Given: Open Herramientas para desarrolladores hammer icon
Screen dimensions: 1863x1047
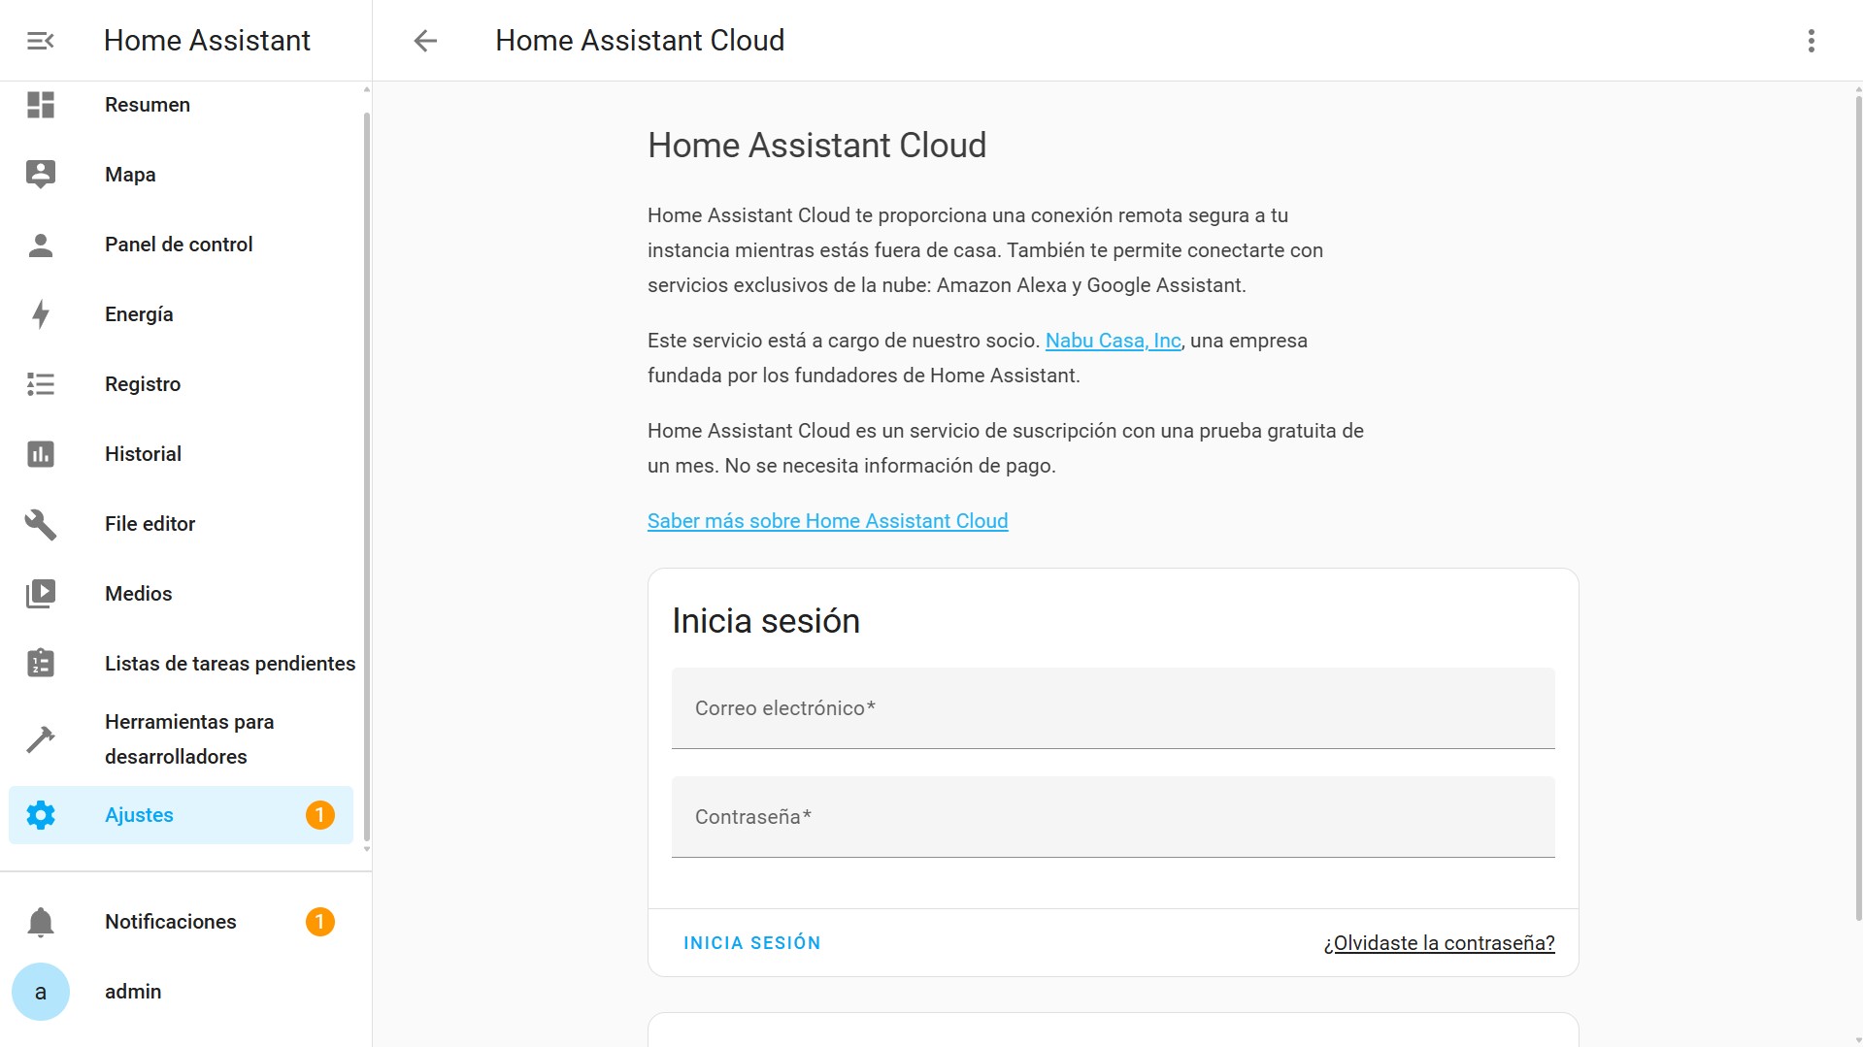Looking at the screenshot, I should click(x=40, y=738).
